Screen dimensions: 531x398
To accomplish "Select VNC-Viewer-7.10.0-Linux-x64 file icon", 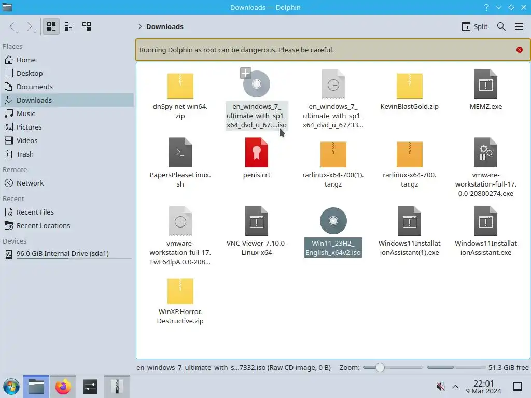I will [x=257, y=221].
